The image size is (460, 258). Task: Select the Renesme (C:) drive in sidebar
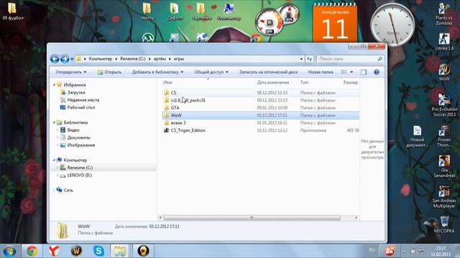[x=80, y=168]
